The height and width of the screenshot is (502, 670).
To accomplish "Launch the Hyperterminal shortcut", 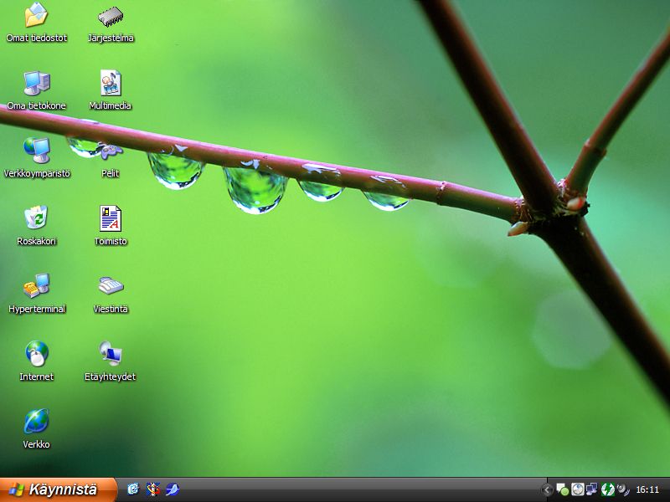I will click(36, 287).
